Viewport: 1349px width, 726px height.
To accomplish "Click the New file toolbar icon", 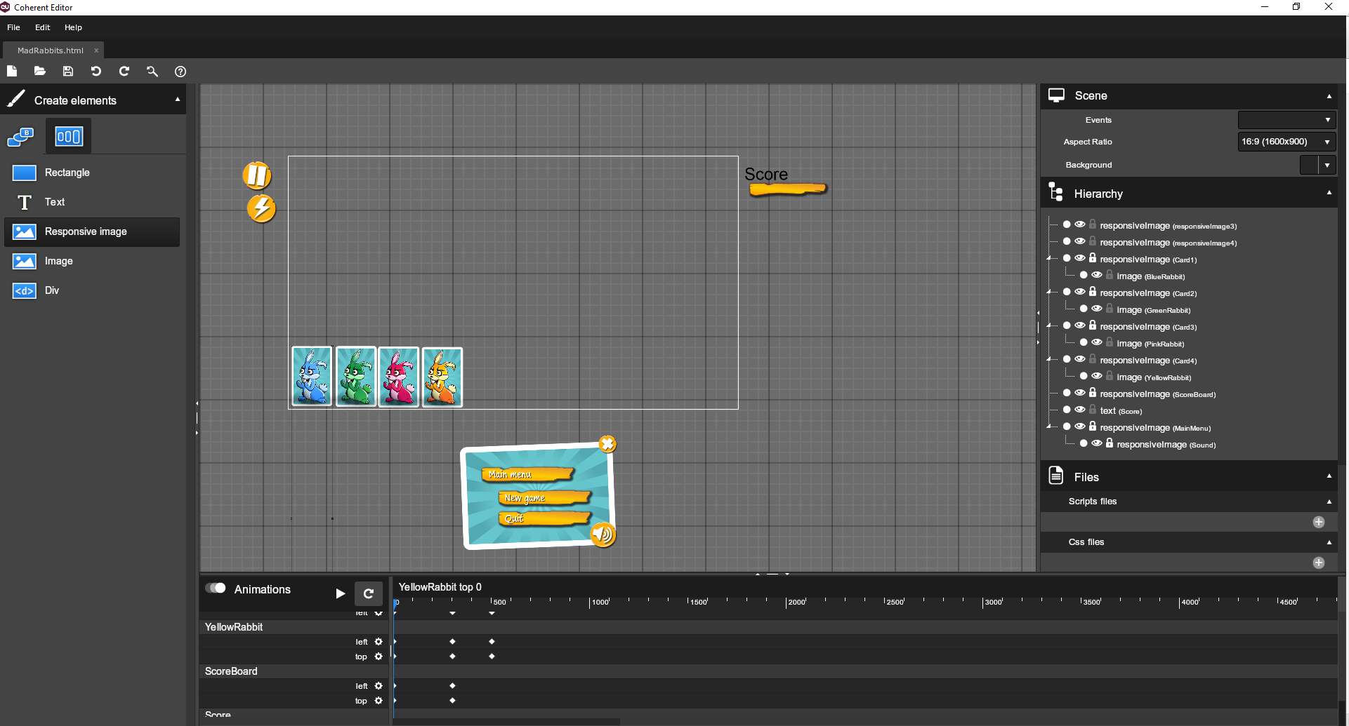I will (12, 71).
